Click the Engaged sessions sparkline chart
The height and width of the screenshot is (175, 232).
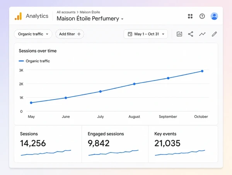[x=113, y=153]
